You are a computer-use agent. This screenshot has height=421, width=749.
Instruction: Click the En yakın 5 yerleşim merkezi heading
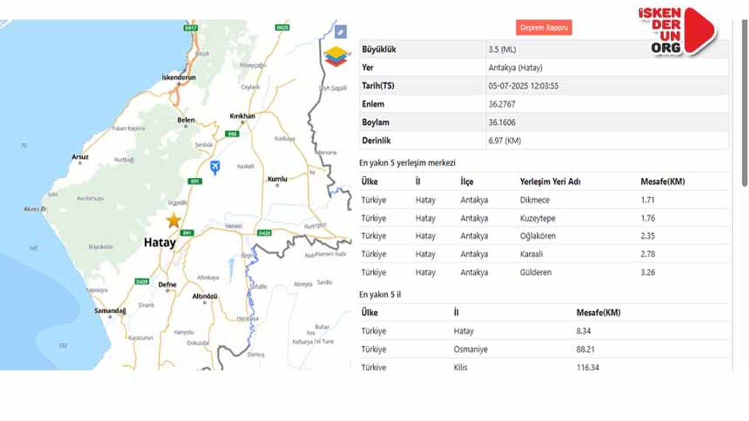pyautogui.click(x=407, y=163)
